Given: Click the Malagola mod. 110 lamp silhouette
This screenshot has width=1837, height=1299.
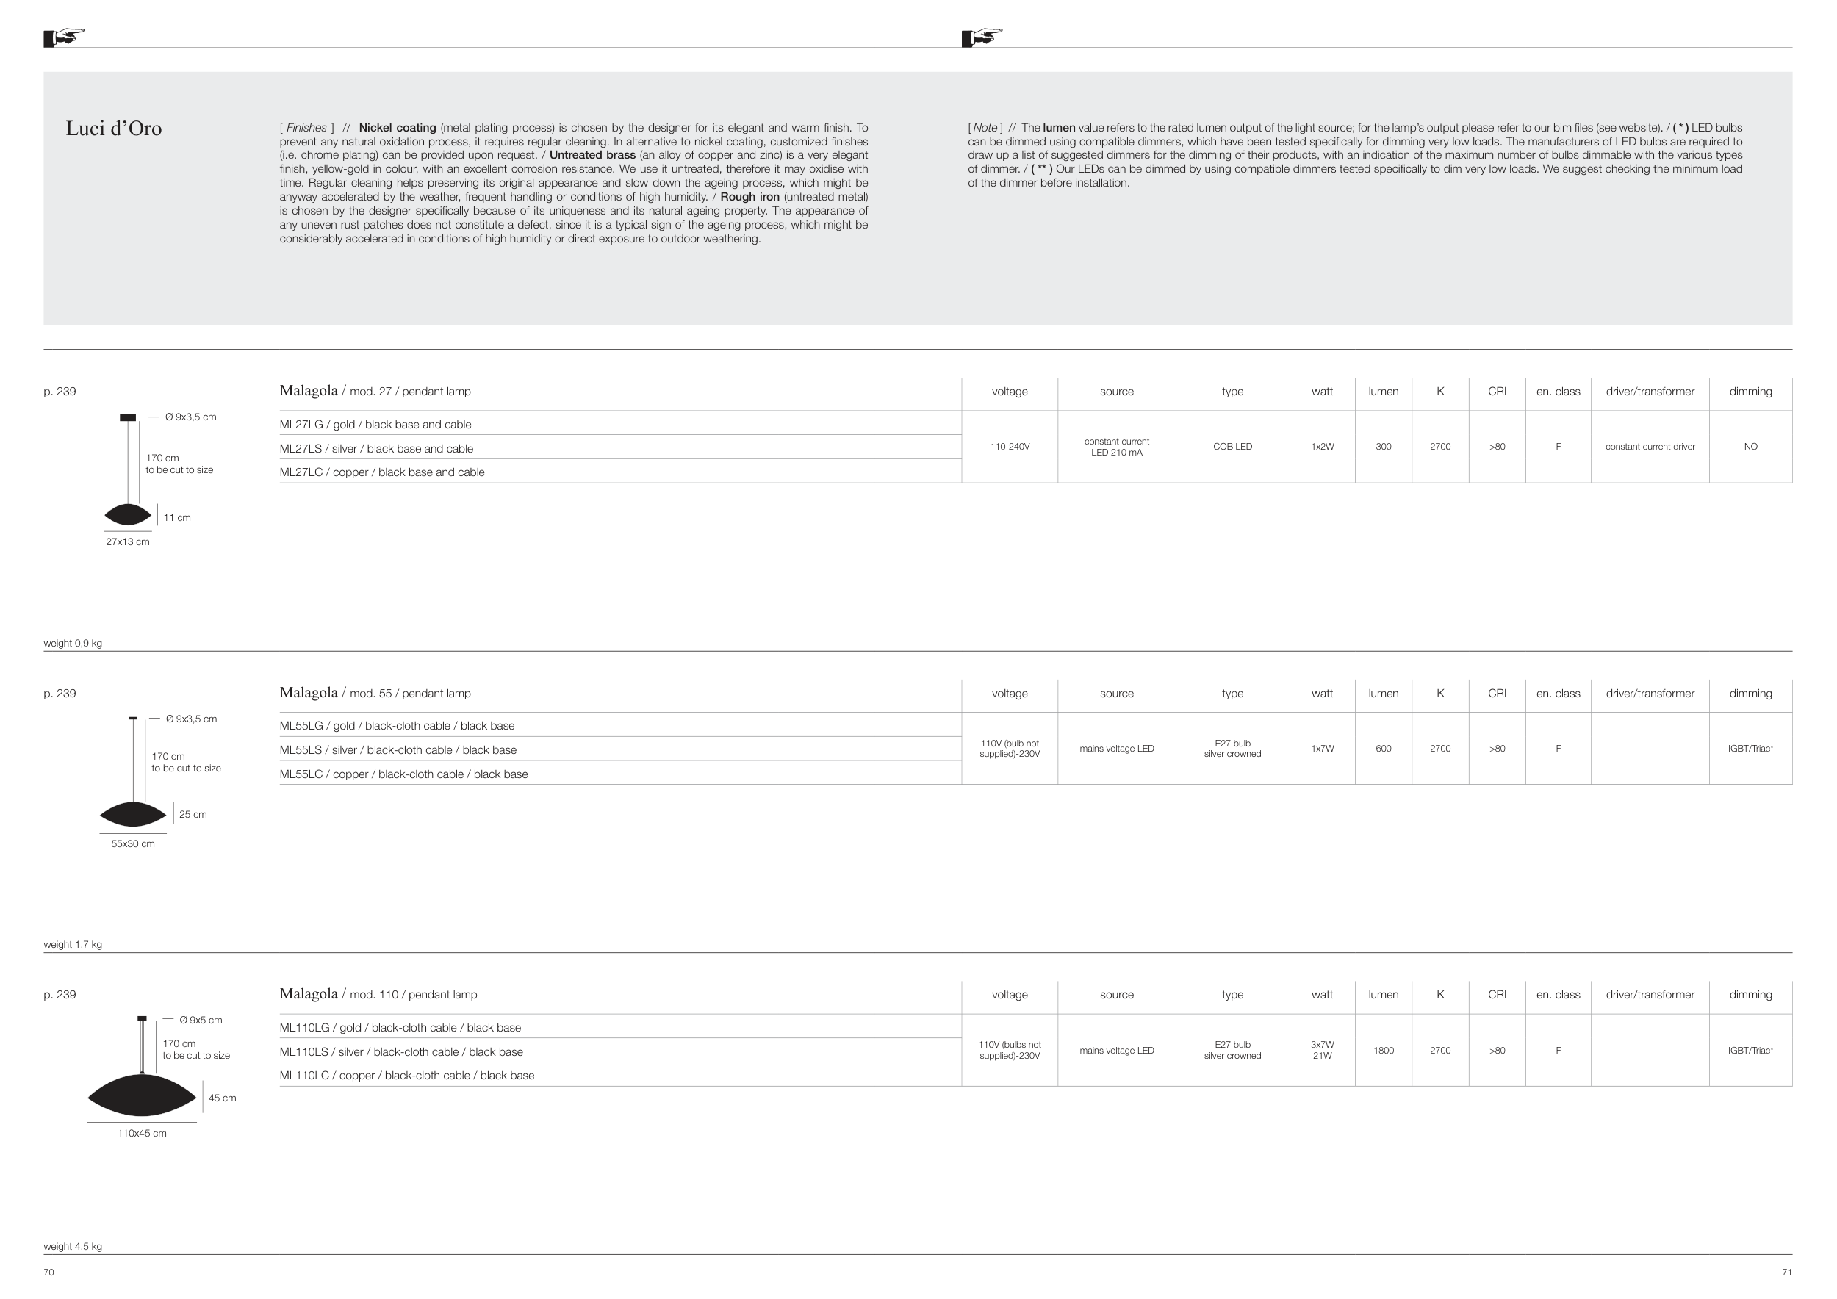Looking at the screenshot, I should [142, 1095].
